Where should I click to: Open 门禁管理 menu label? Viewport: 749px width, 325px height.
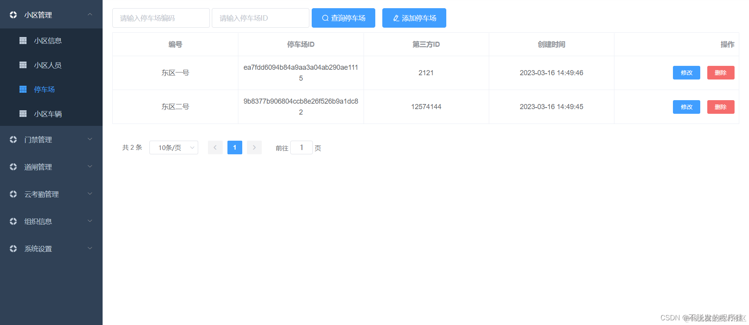click(x=38, y=140)
